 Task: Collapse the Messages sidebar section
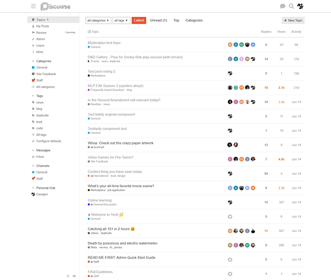[43, 150]
